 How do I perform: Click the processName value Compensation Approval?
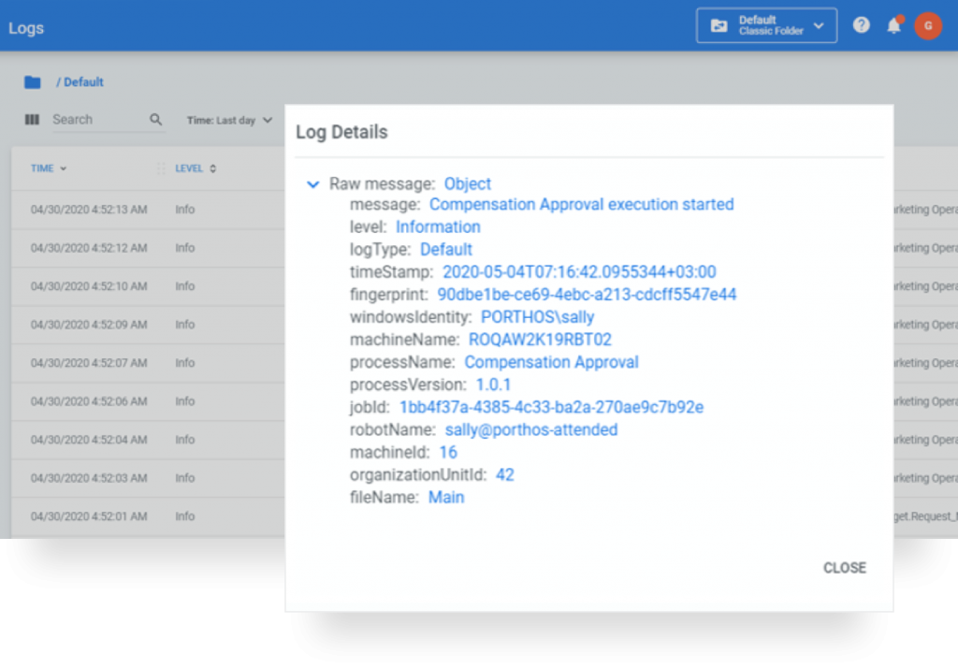tap(551, 362)
